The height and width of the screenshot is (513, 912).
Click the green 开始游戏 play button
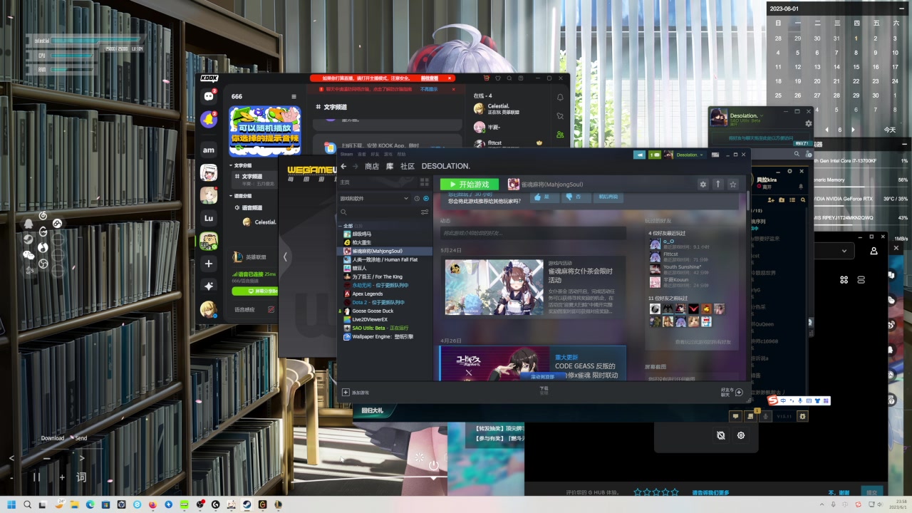point(469,184)
